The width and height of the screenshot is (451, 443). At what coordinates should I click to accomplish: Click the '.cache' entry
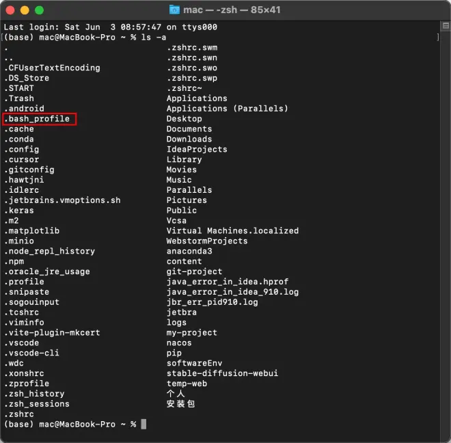point(19,129)
